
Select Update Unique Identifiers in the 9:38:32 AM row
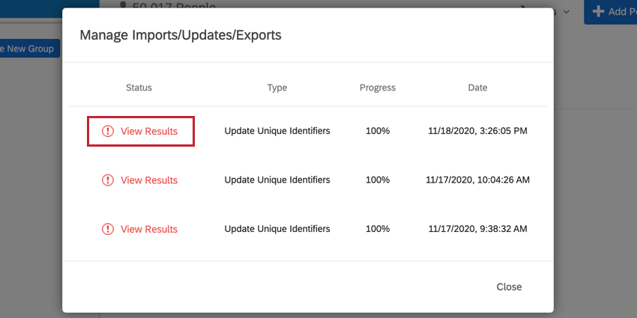click(277, 230)
